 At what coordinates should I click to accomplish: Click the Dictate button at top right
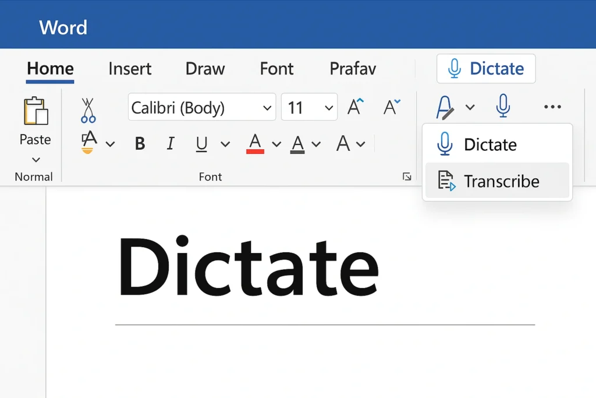486,69
